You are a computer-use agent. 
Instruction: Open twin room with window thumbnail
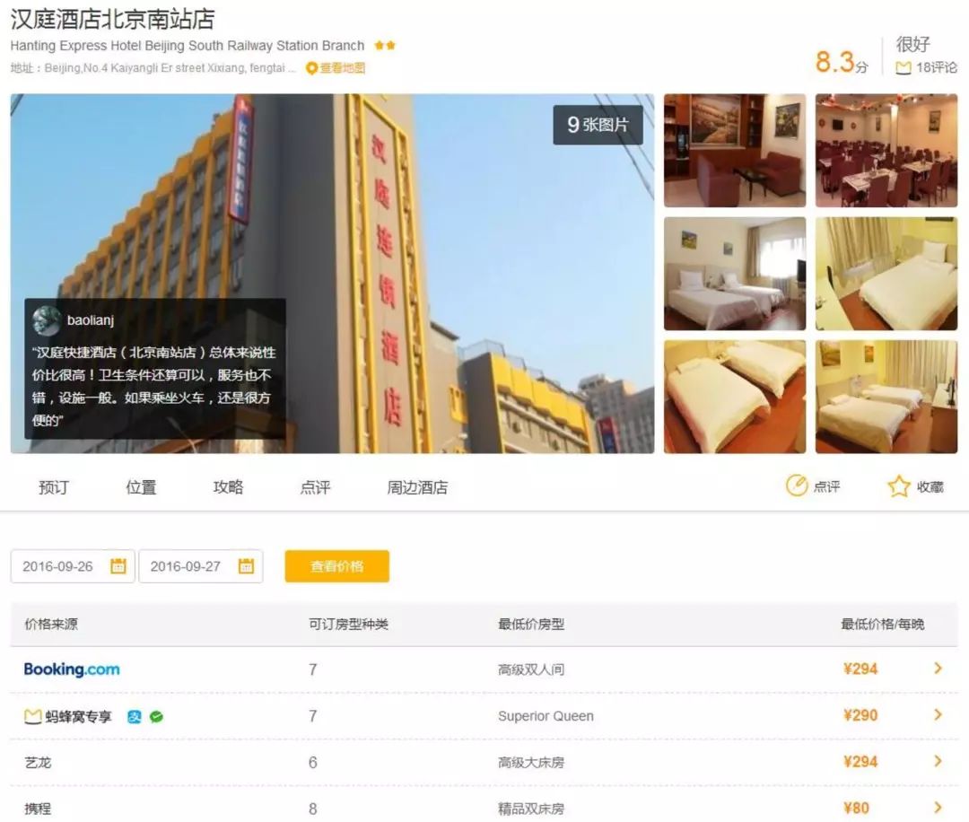point(735,274)
